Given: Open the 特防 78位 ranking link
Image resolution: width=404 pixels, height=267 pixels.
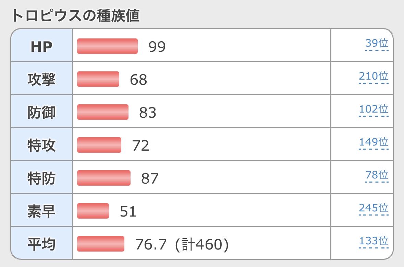Looking at the screenshot, I should click(x=377, y=175).
